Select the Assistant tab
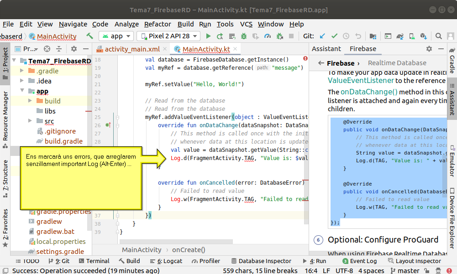This screenshot has height=274, width=457. coord(326,49)
